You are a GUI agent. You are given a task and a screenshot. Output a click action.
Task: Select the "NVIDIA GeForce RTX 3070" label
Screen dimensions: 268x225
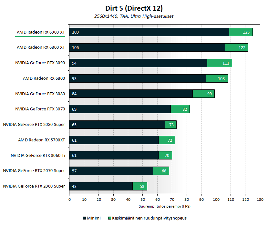point(40,109)
